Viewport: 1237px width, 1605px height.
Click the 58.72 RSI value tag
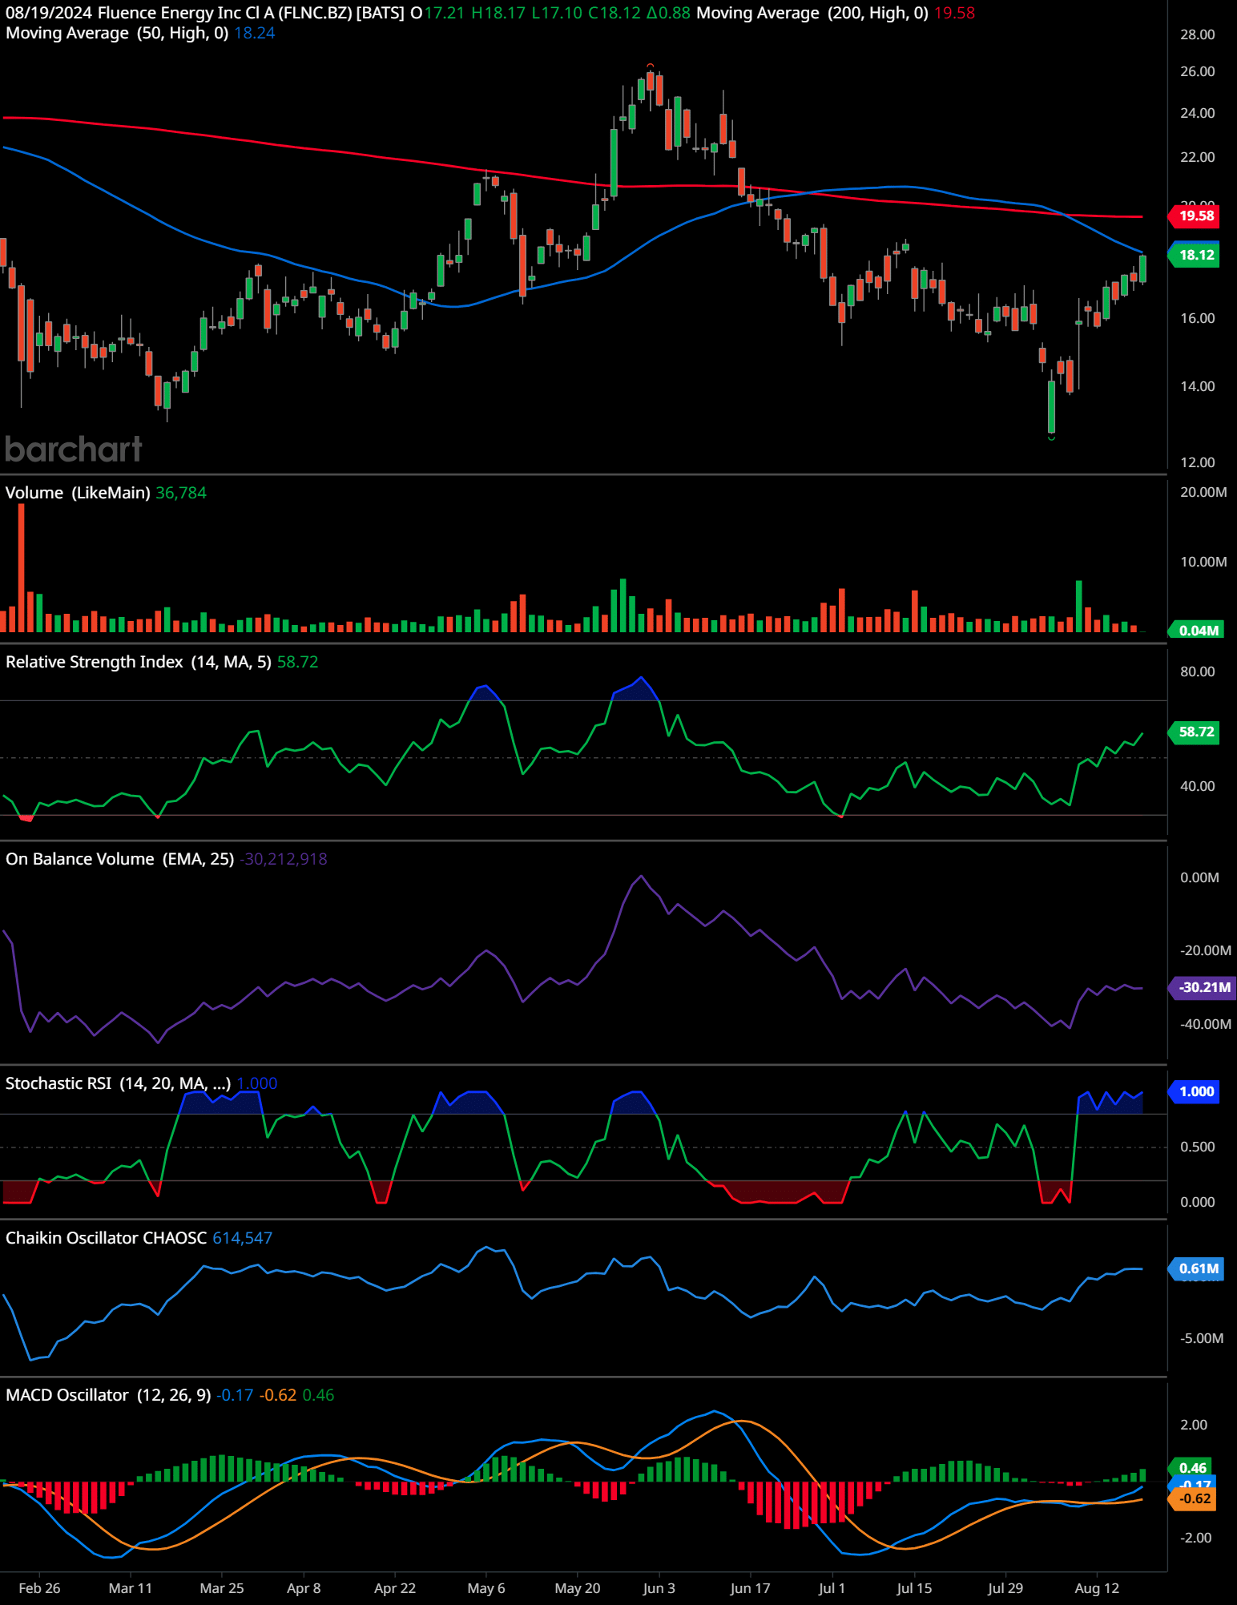point(1194,732)
